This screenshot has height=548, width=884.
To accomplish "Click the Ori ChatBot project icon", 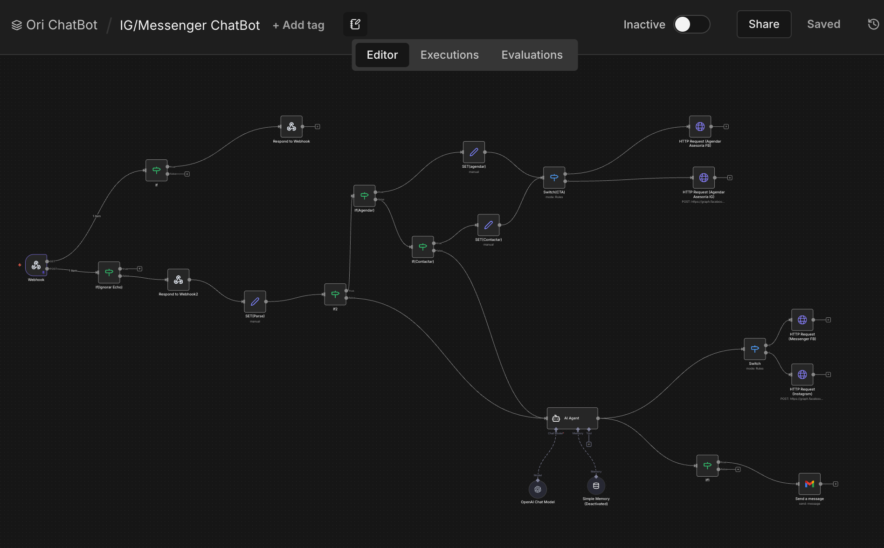I will [17, 24].
